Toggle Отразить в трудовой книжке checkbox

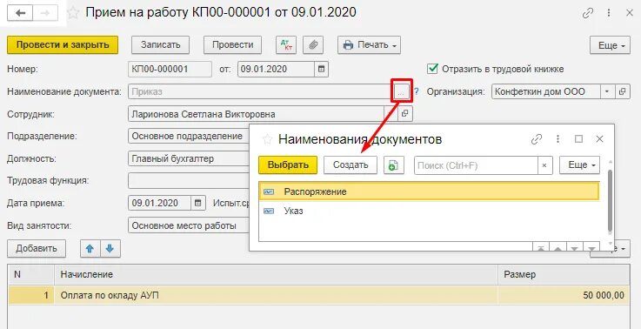[432, 69]
